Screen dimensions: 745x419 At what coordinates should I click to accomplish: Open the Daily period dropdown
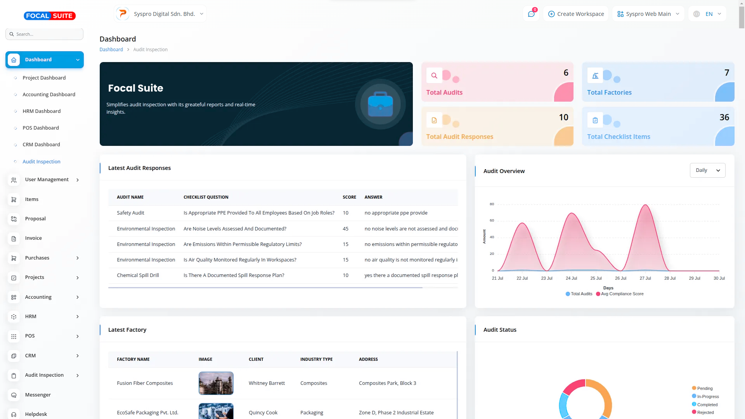pos(707,170)
